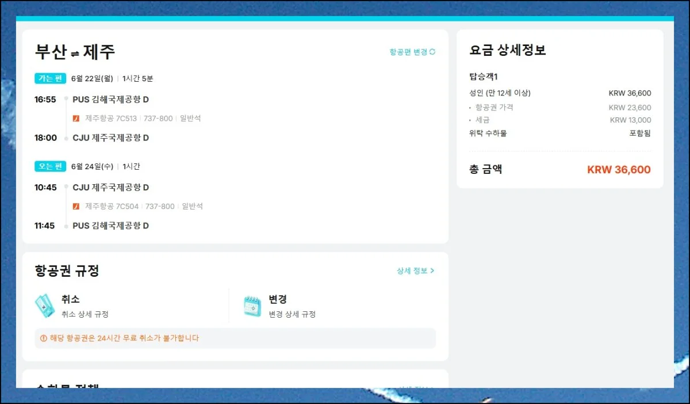Screen dimensions: 690x404
Task: Click the total amount KRW 36,600
Action: tap(618, 169)
